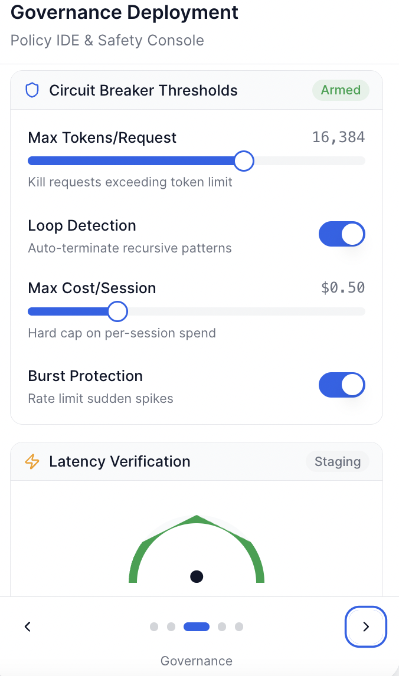The width and height of the screenshot is (399, 676).
Task: Jump to the last pagination dot
Action: click(x=239, y=626)
